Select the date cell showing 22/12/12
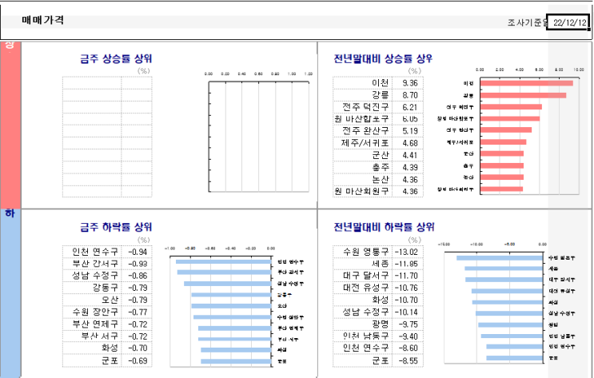The height and width of the screenshot is (378, 594). pyautogui.click(x=568, y=22)
